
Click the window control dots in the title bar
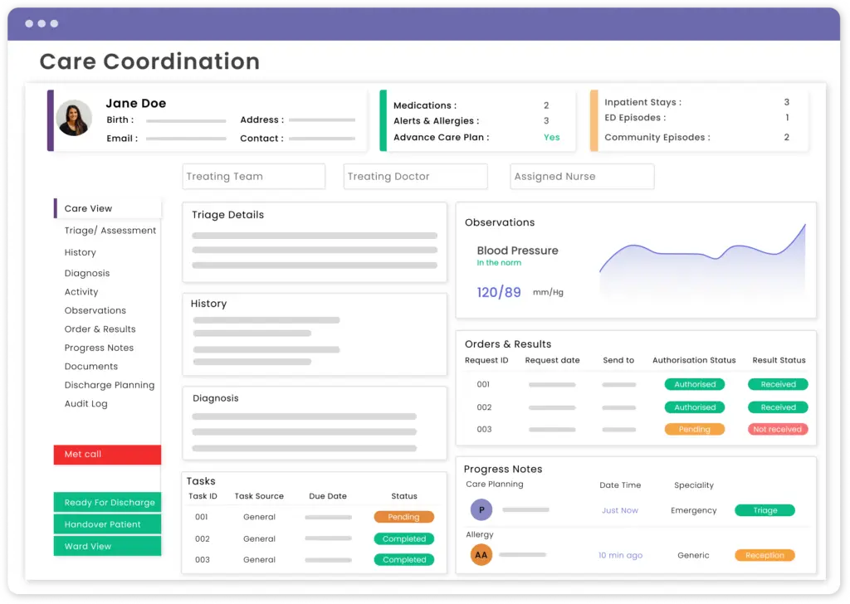coord(41,24)
